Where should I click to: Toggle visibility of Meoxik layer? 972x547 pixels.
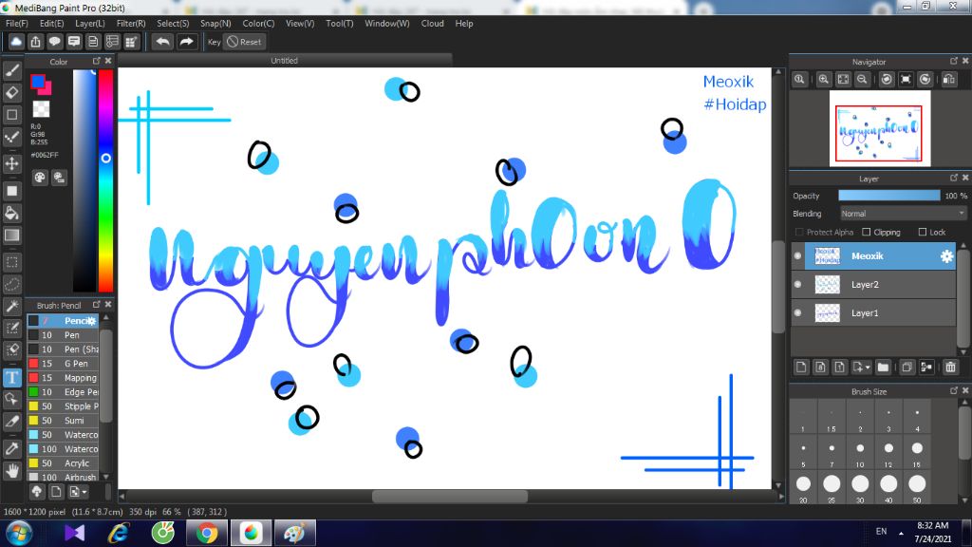tap(797, 256)
